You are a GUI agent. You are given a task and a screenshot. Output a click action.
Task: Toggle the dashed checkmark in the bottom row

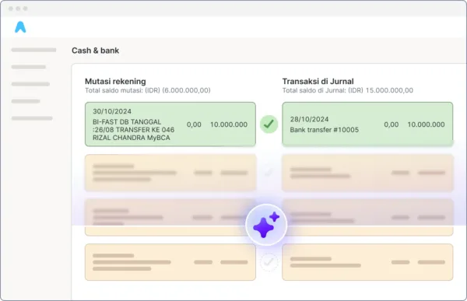point(269,262)
